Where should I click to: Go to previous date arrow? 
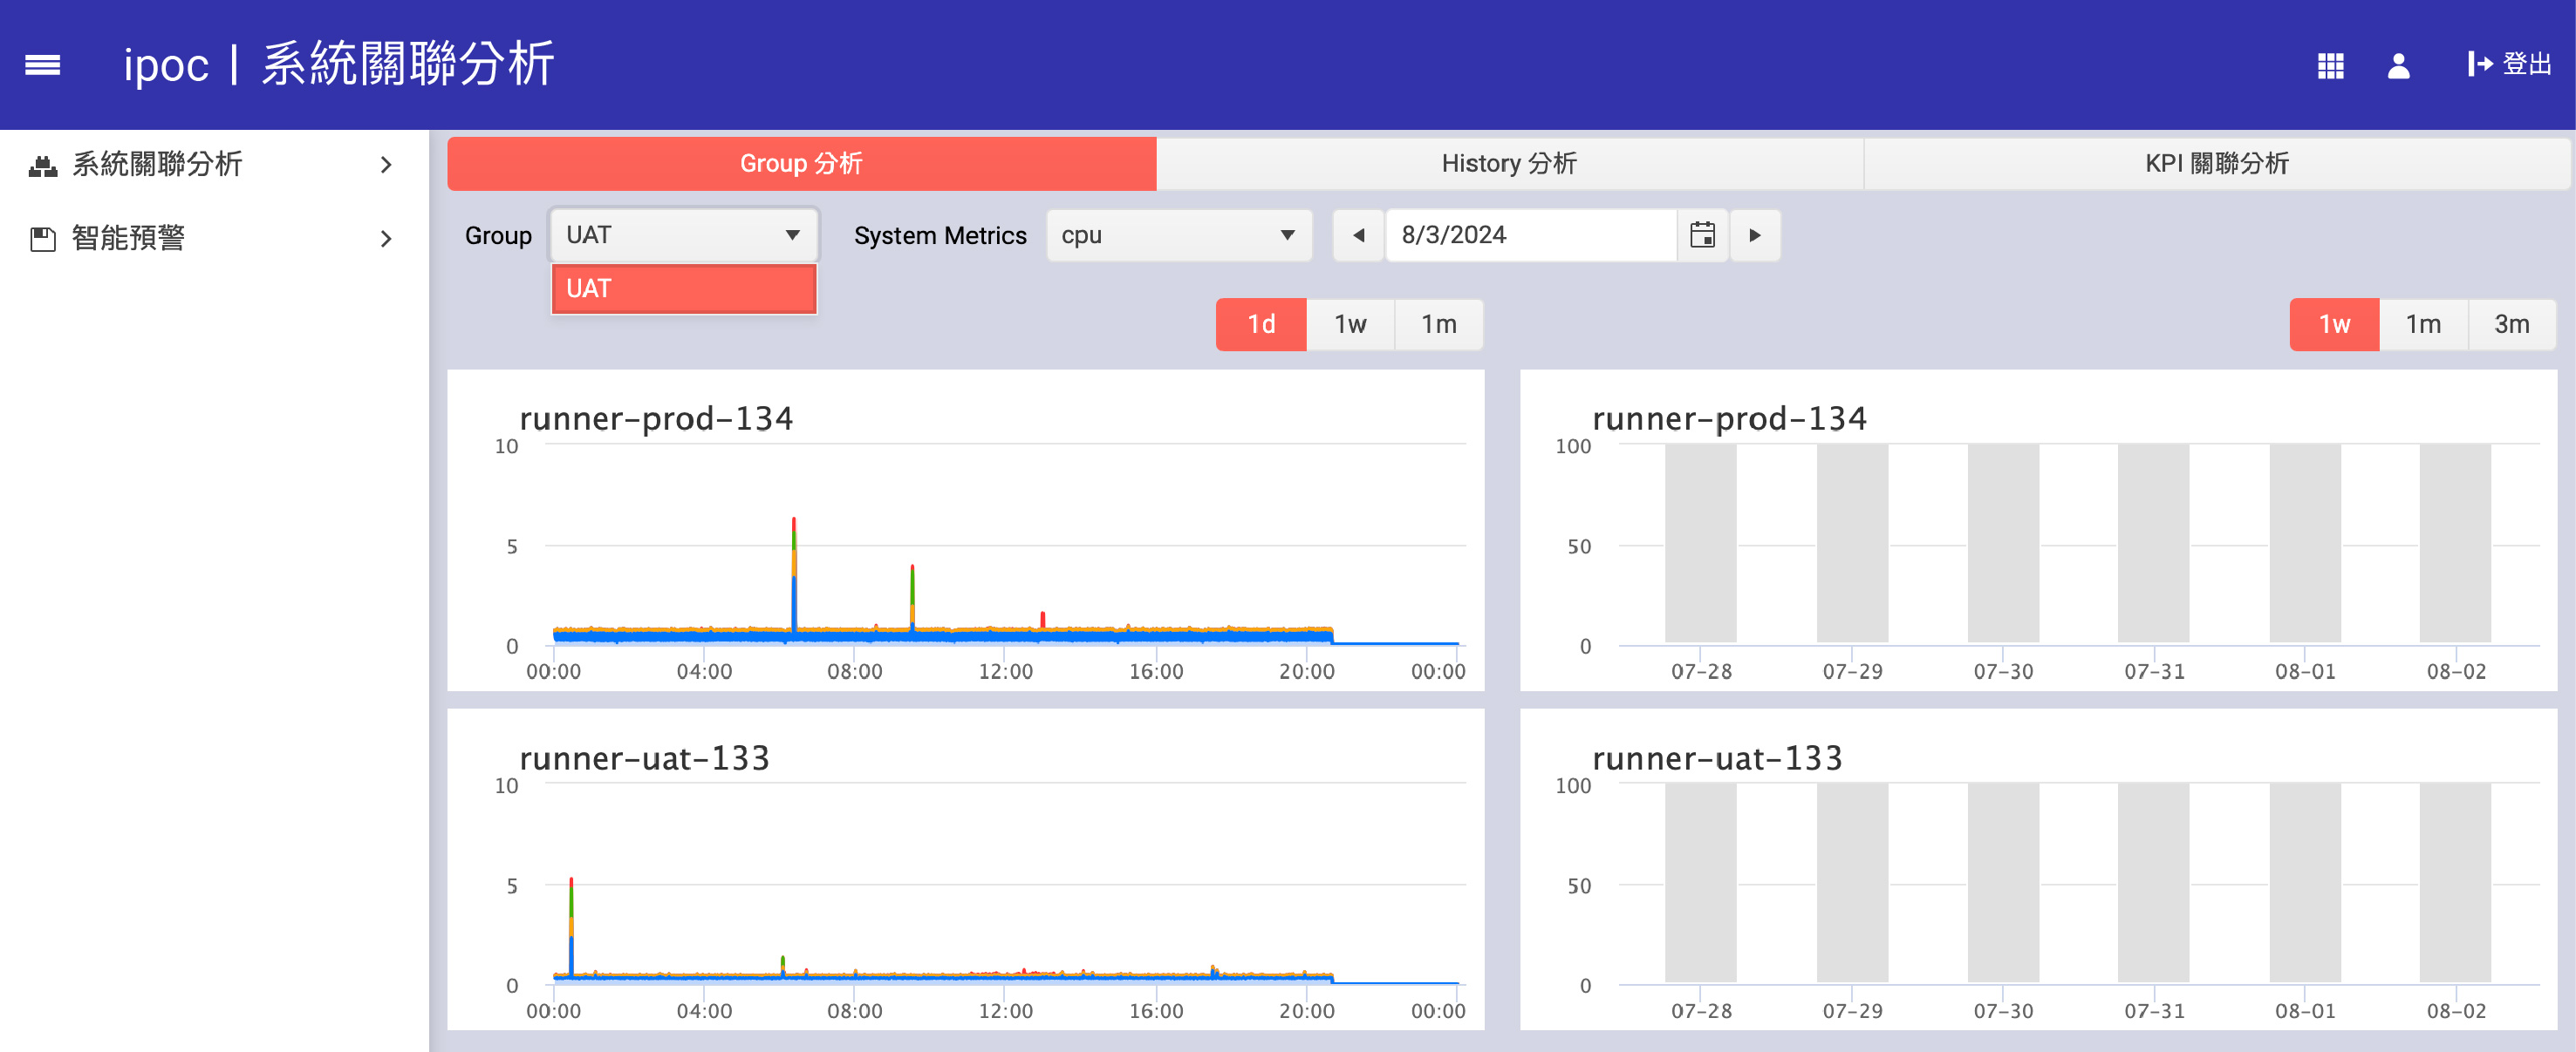tap(1358, 234)
